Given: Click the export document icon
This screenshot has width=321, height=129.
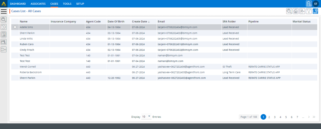Looking at the screenshot, I should [x=302, y=11].
